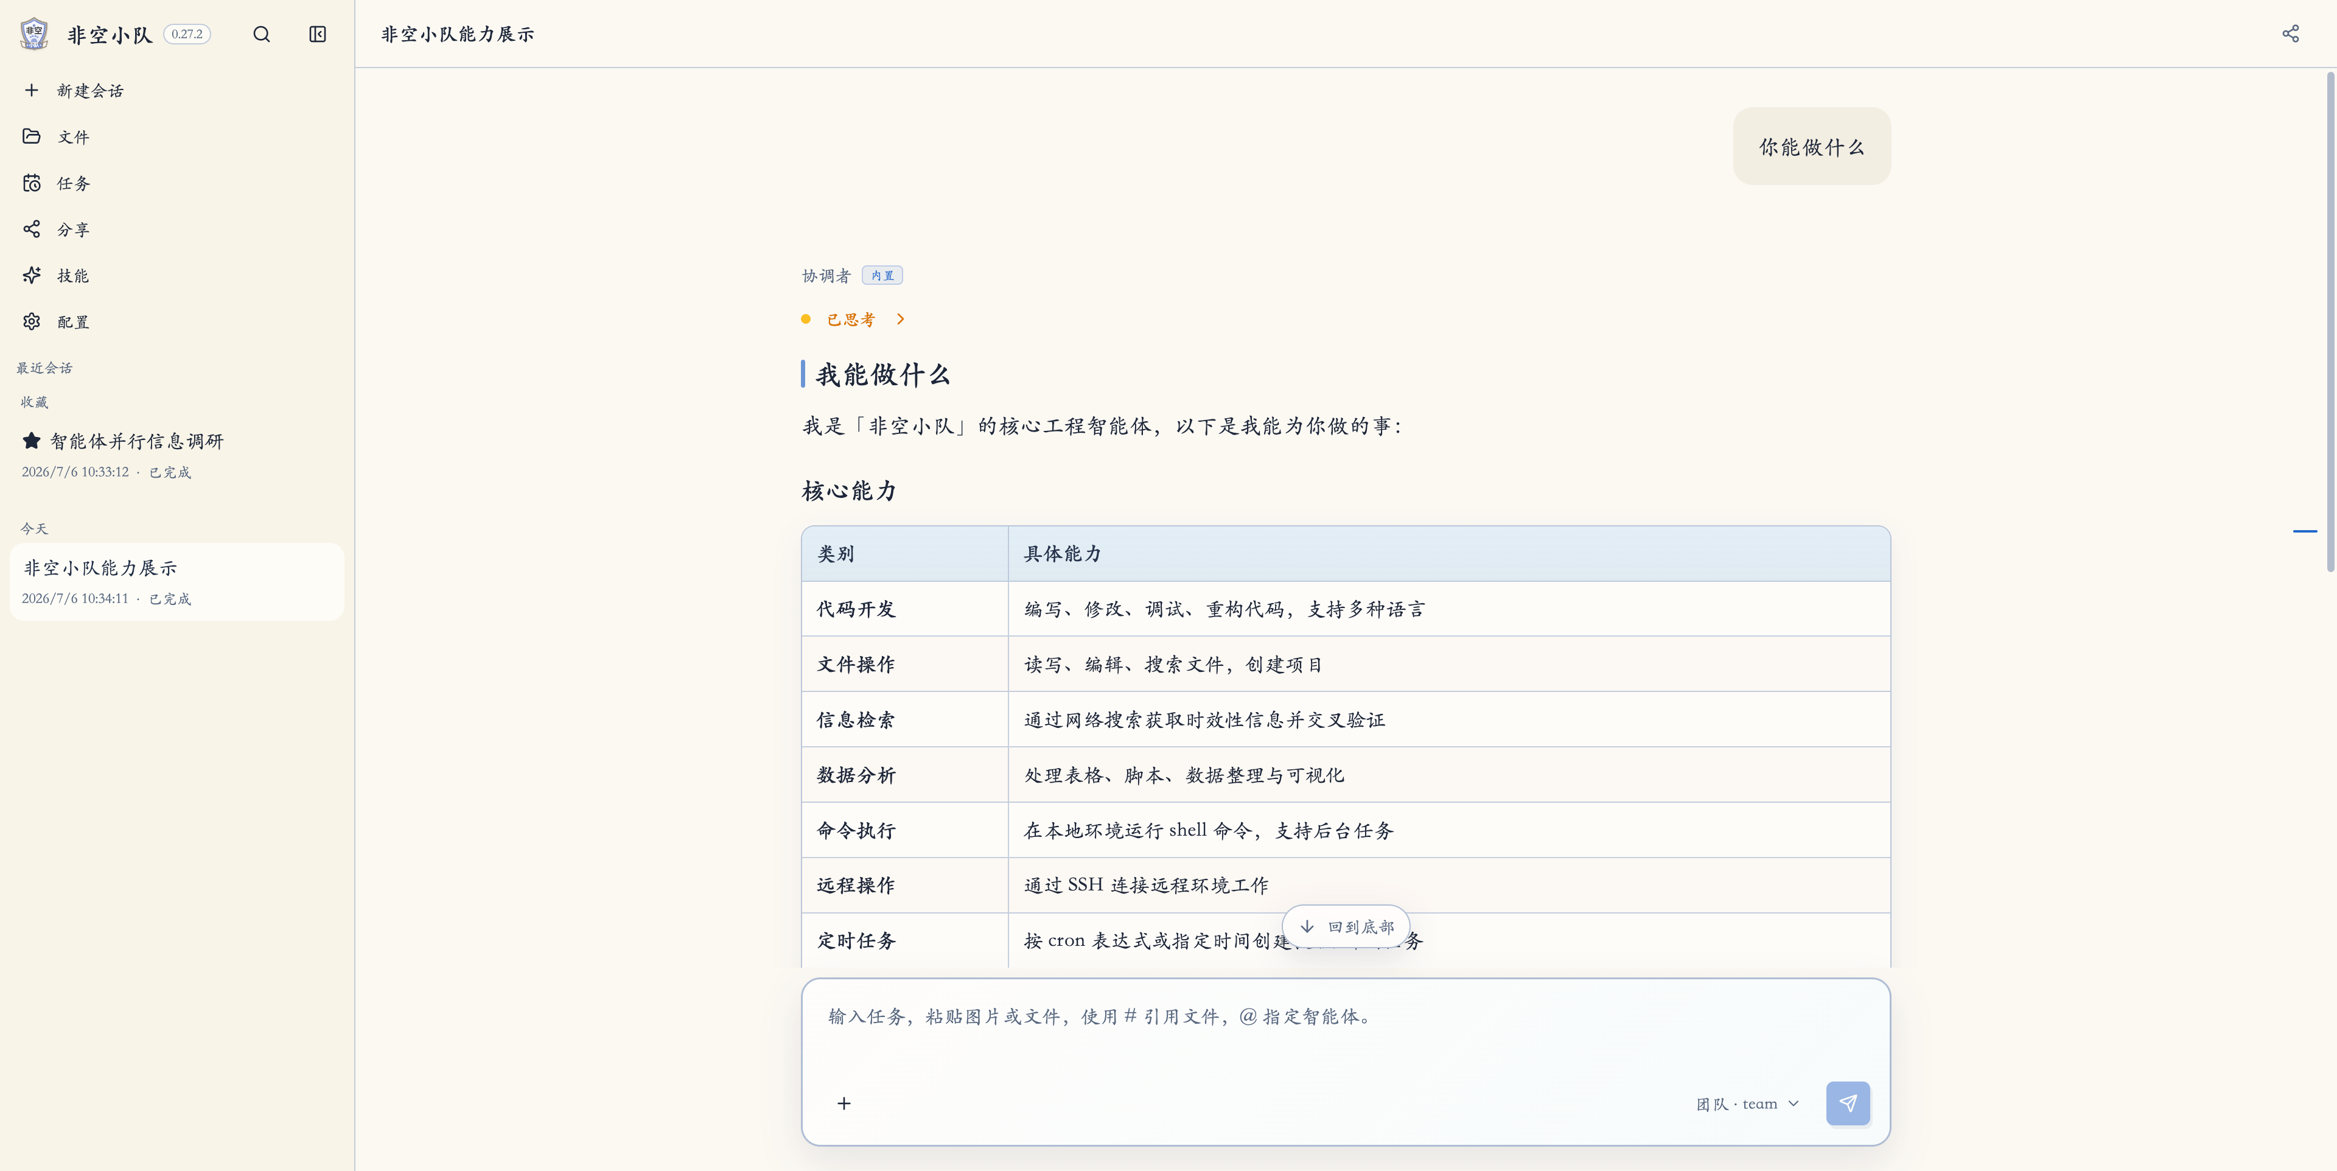This screenshot has height=1171, width=2337.
Task: Click the 非空小队能力展示 header title
Action: coord(457,35)
